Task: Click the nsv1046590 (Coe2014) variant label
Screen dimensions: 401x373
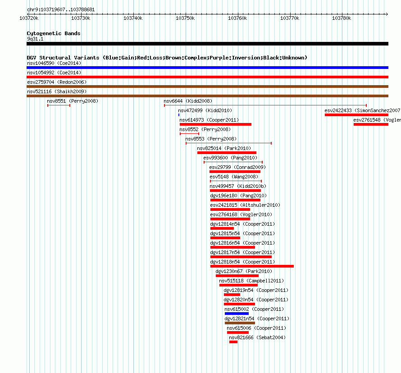Action: (x=54, y=63)
